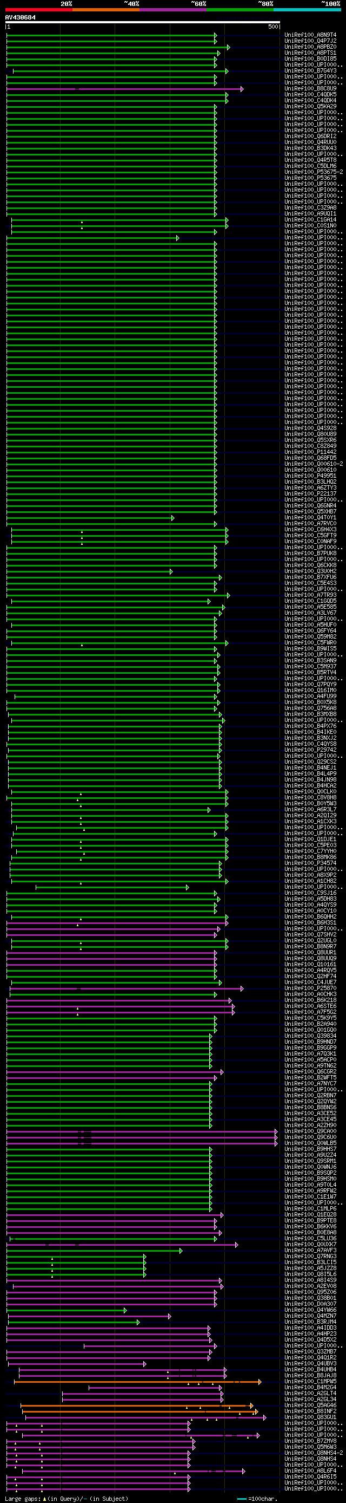Select hit UniRef100_C3Z9A8
Viewport: 346px width, 1503px height.
[310, 208]
